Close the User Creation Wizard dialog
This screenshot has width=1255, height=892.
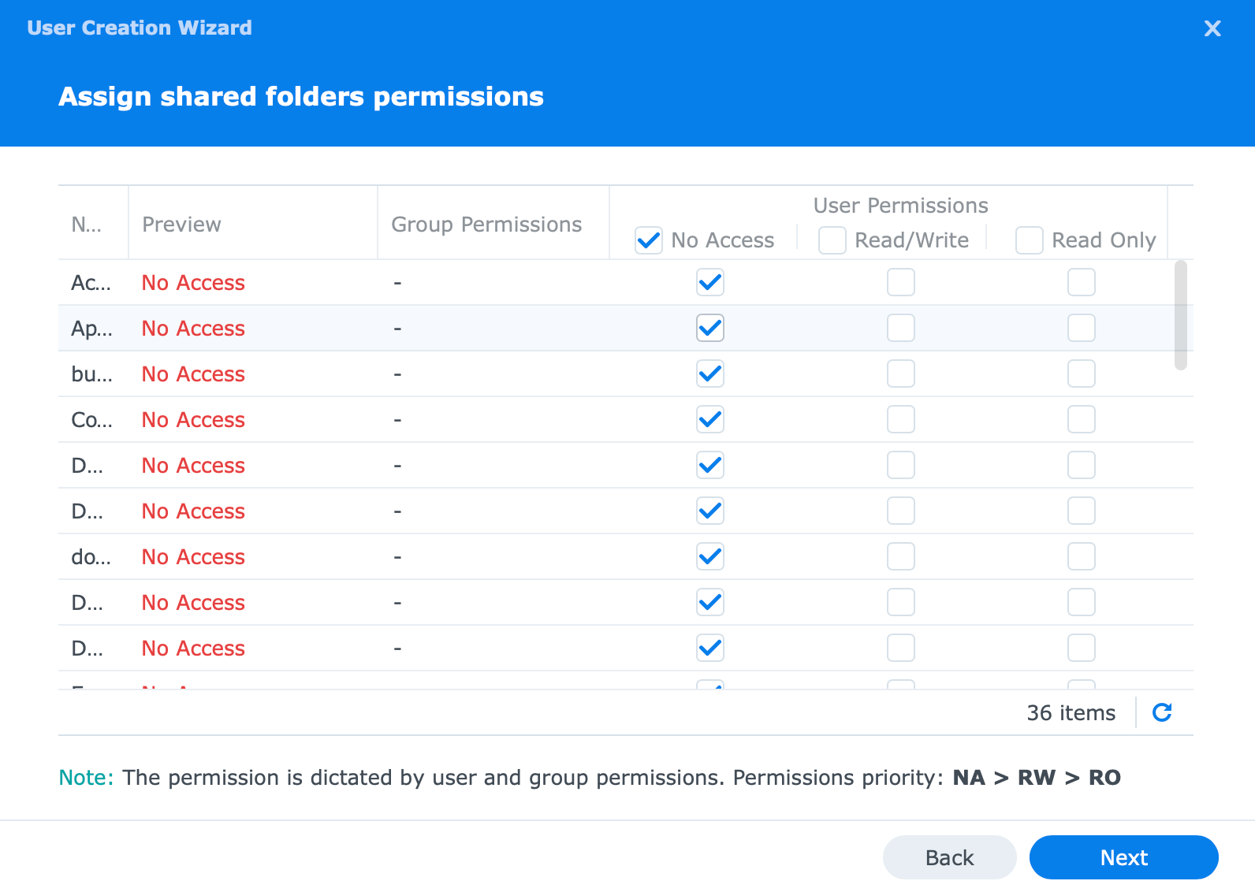(1212, 28)
